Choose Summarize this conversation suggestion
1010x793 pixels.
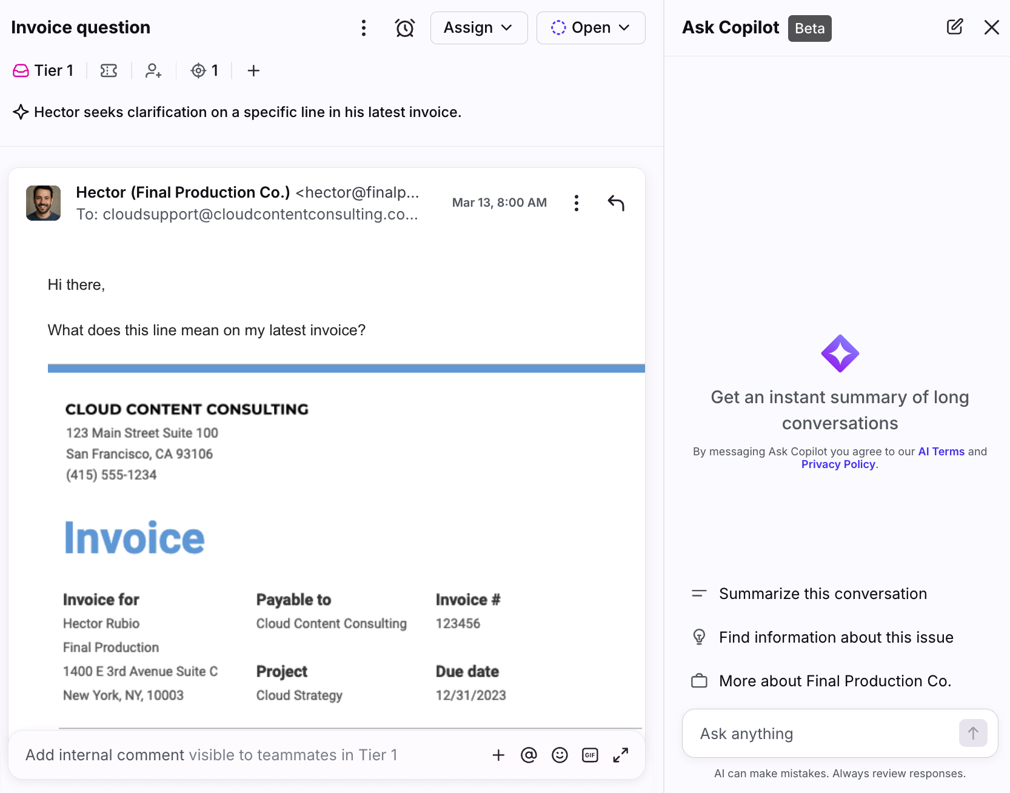pyautogui.click(x=822, y=594)
